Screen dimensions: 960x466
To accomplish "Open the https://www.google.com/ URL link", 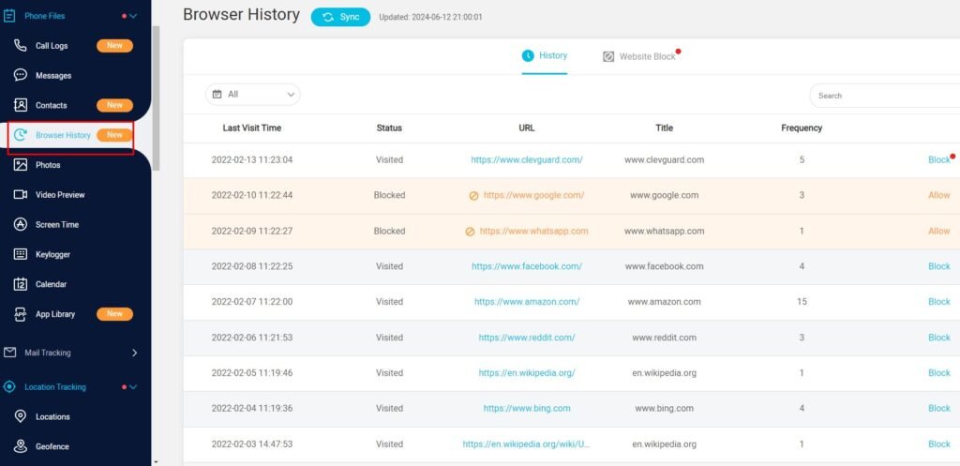I will click(533, 195).
